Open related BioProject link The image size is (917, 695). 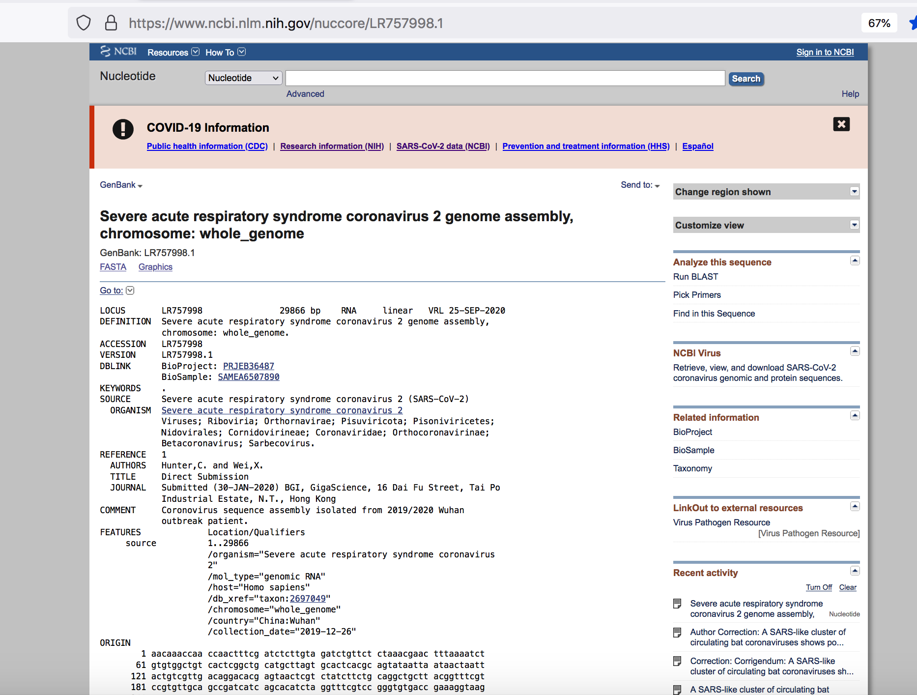tap(692, 432)
